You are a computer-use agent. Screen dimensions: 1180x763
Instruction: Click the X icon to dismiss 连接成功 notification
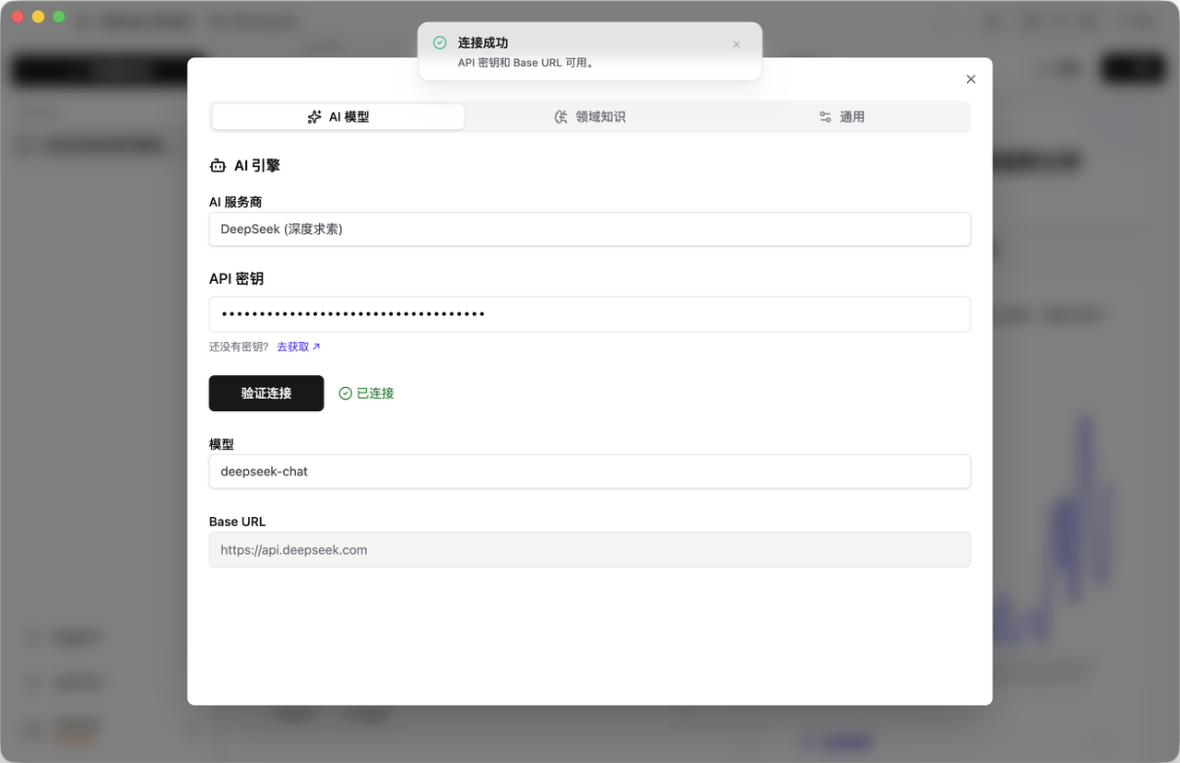[737, 44]
